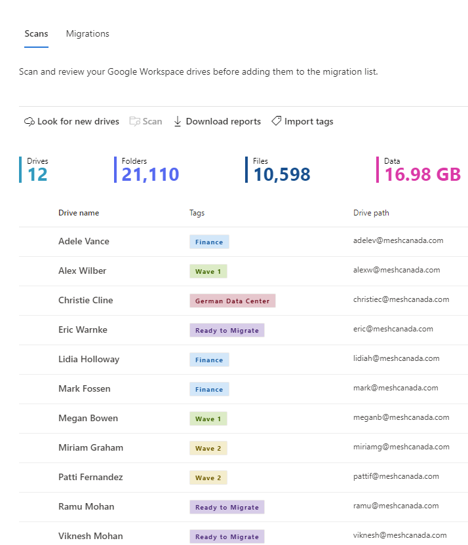Click the Finance tag on Lidia Holloway
The image size is (468, 545).
point(209,360)
